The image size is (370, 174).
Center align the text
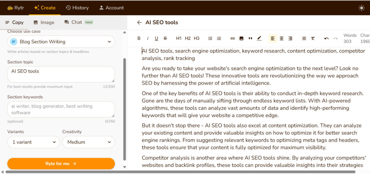click(281, 38)
